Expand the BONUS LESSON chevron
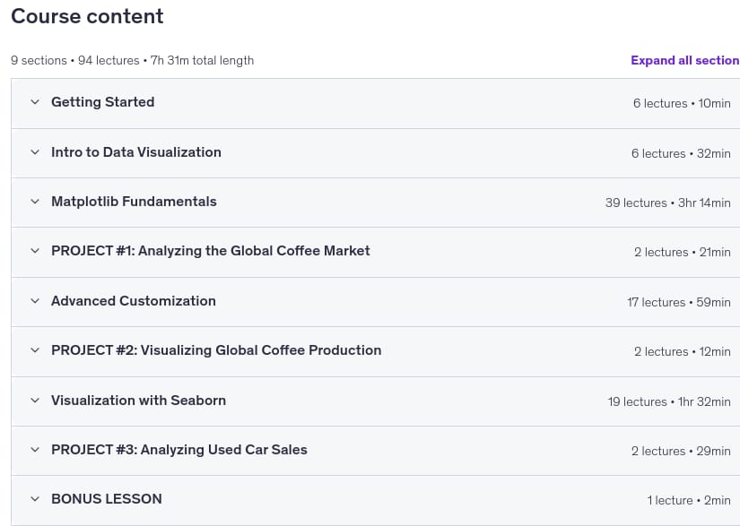The image size is (740, 526). pyautogui.click(x=35, y=498)
